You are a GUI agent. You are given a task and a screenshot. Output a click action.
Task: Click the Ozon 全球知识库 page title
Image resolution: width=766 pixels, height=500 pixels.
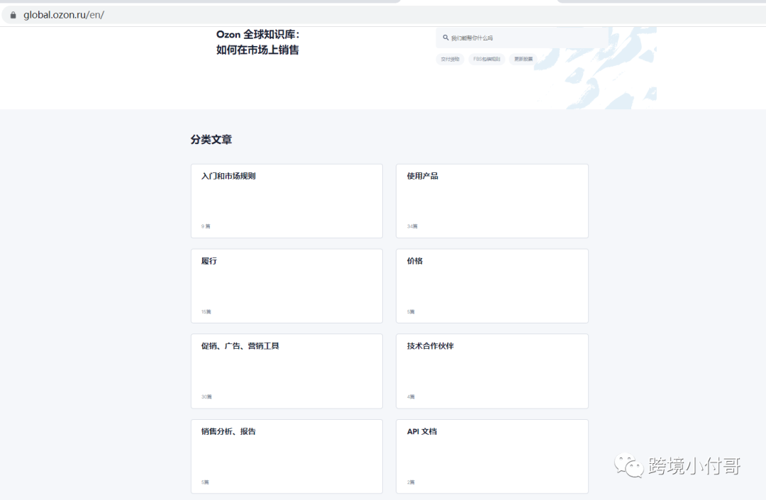point(257,42)
